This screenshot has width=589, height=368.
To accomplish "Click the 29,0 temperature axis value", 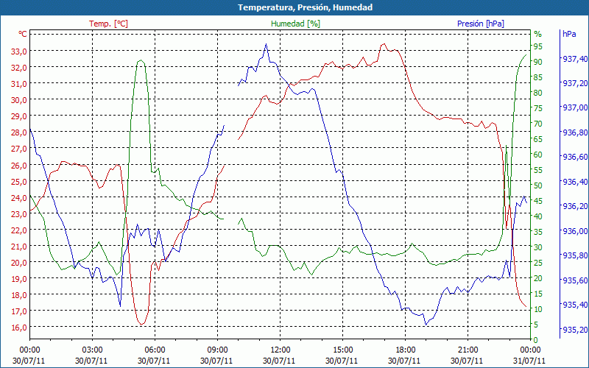I will [x=19, y=116].
